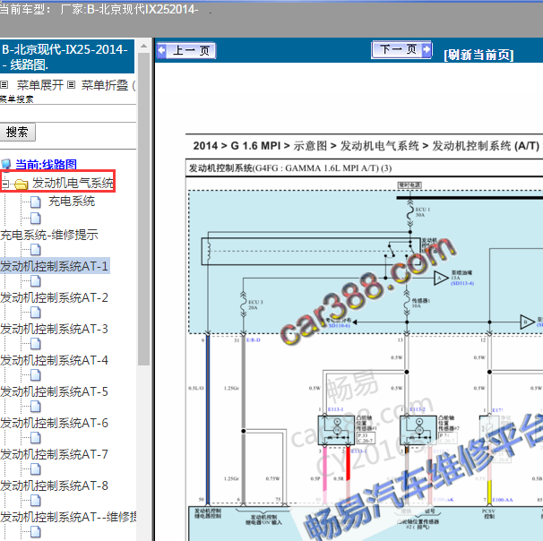Click page icon next to 充电系统

(x=36, y=202)
